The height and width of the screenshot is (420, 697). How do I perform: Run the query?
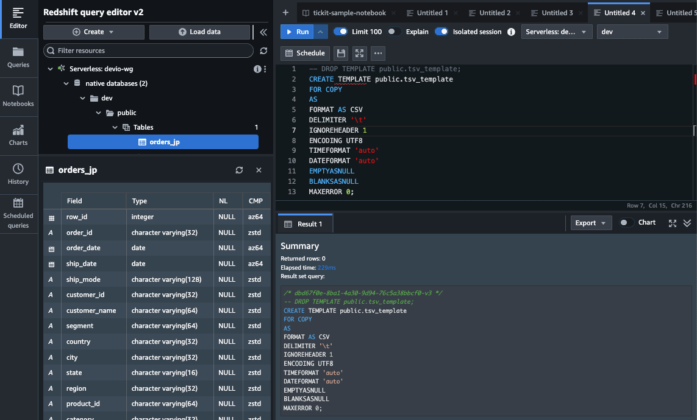point(298,32)
